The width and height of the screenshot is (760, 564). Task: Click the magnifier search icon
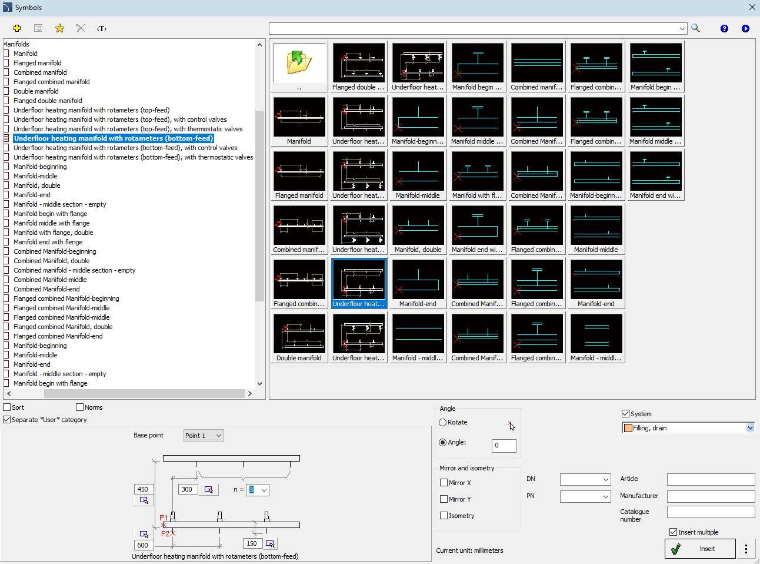click(695, 28)
